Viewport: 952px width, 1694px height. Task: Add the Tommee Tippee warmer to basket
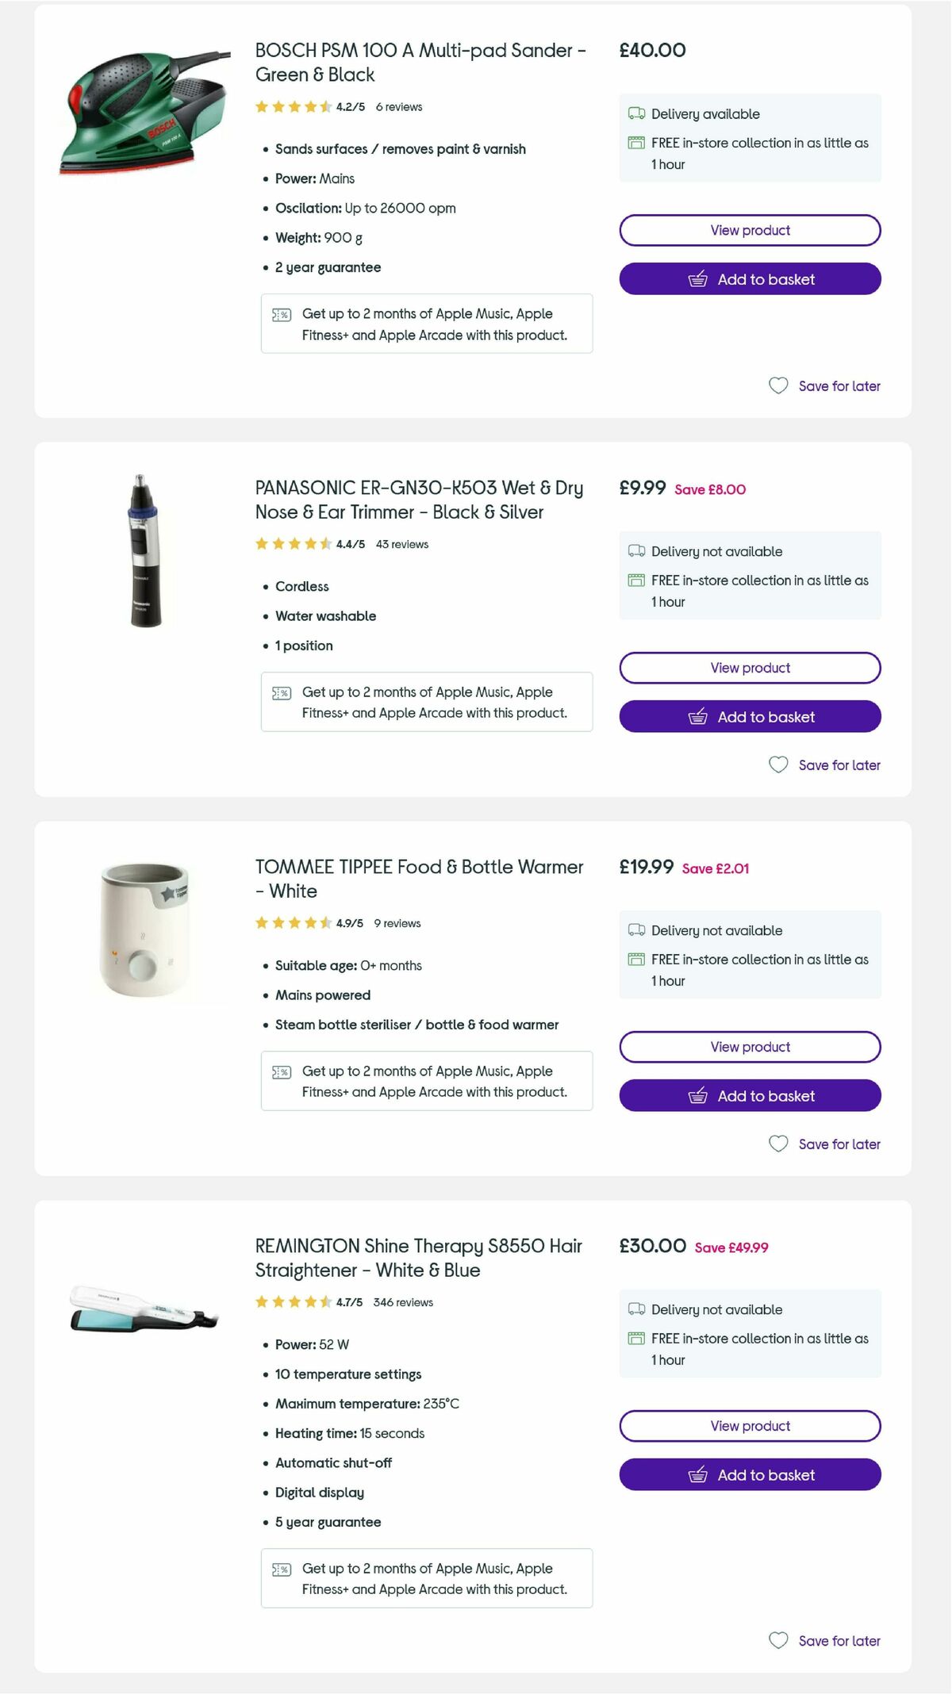[x=749, y=1095]
